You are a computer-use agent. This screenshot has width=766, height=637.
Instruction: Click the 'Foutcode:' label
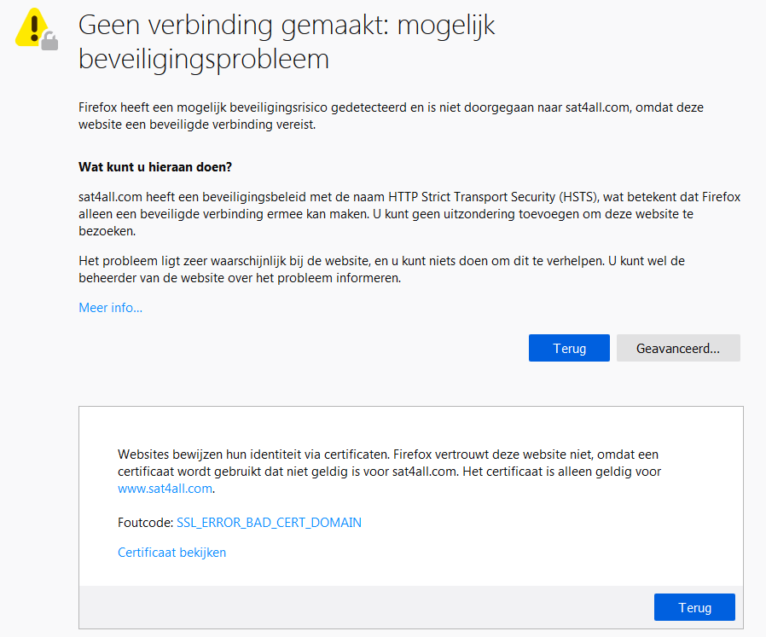145,523
